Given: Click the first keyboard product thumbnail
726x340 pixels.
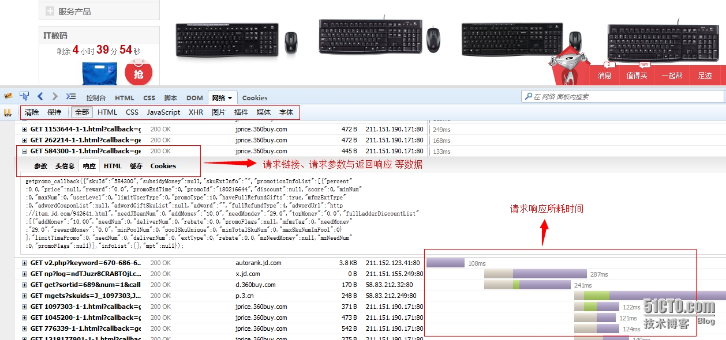Looking at the screenshot, I should [x=235, y=39].
